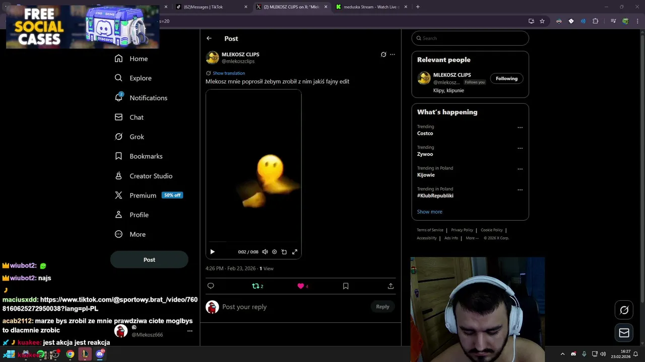Open the floating Grok button

point(624,310)
